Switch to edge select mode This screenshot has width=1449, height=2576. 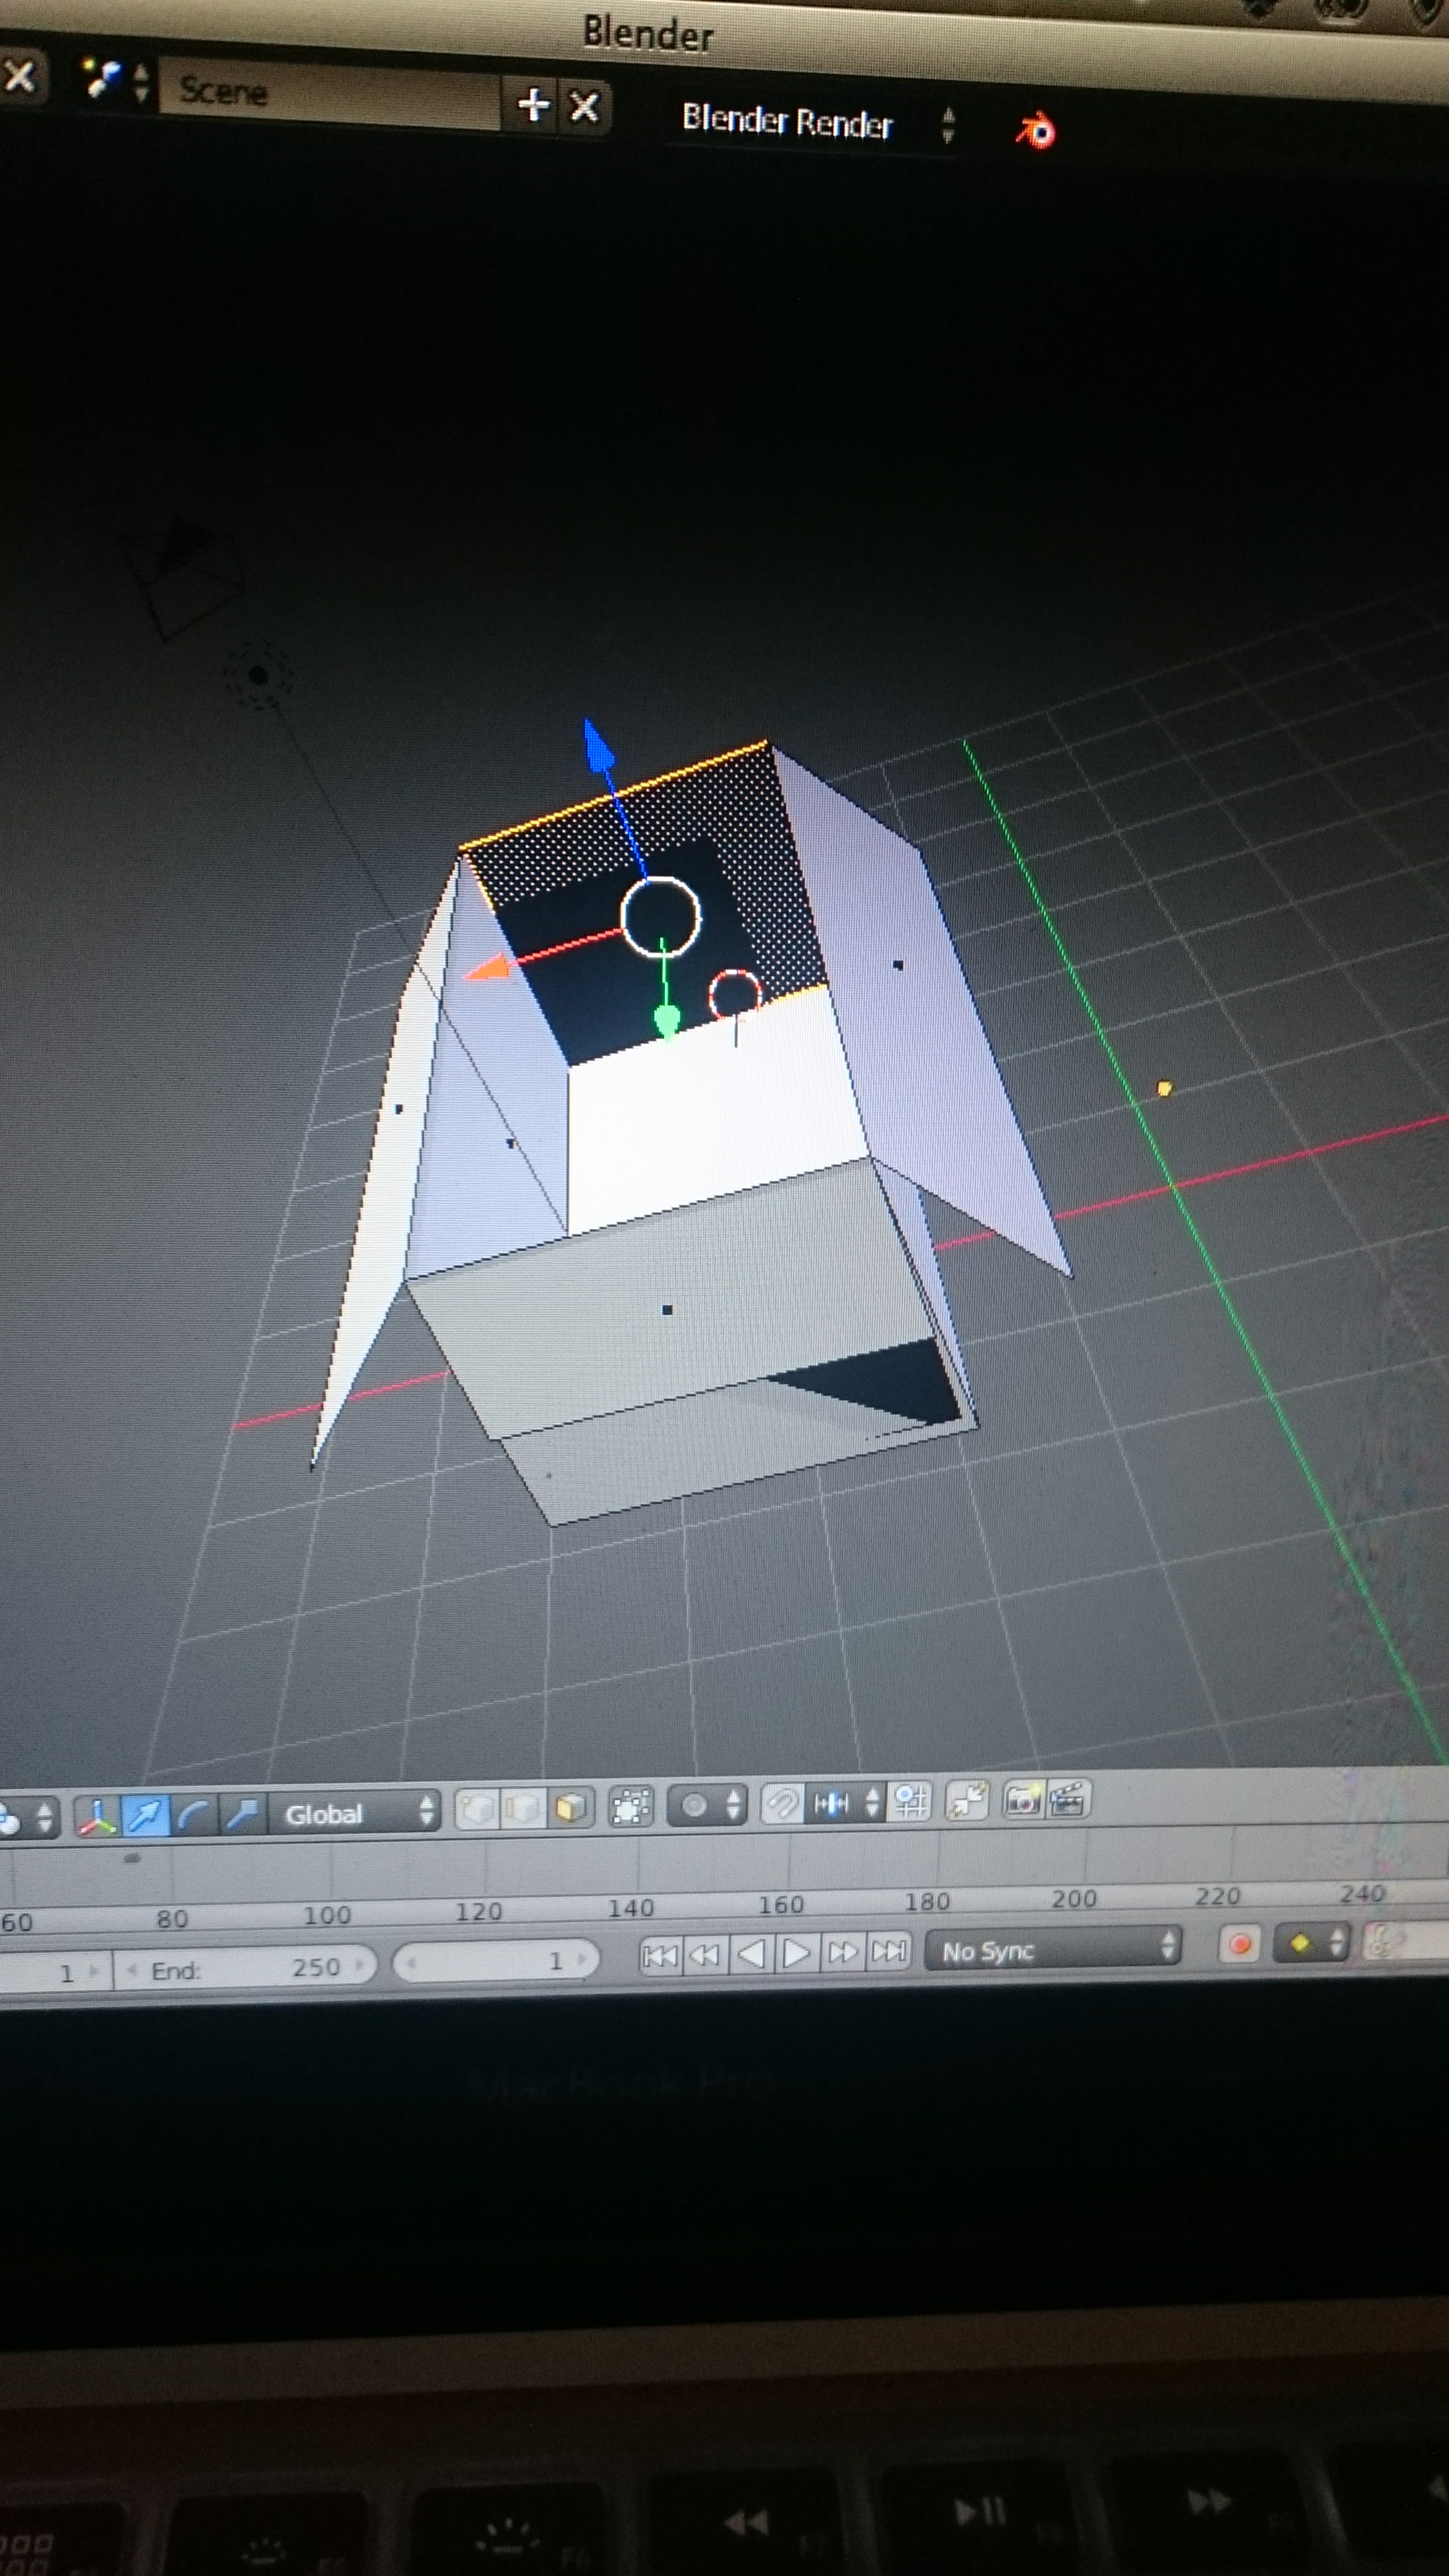pos(523,1808)
